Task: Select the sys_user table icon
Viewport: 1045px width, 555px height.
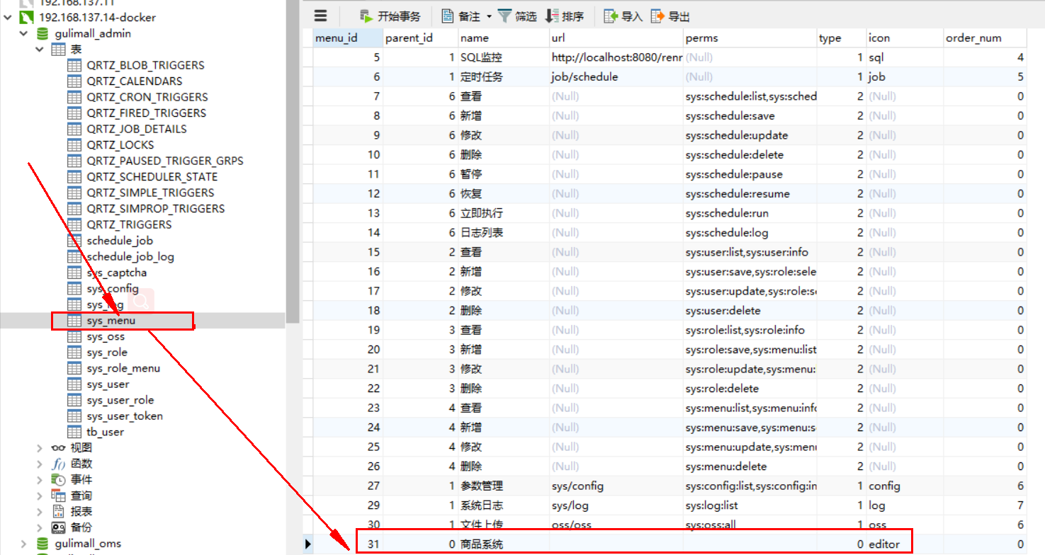Action: coord(74,384)
